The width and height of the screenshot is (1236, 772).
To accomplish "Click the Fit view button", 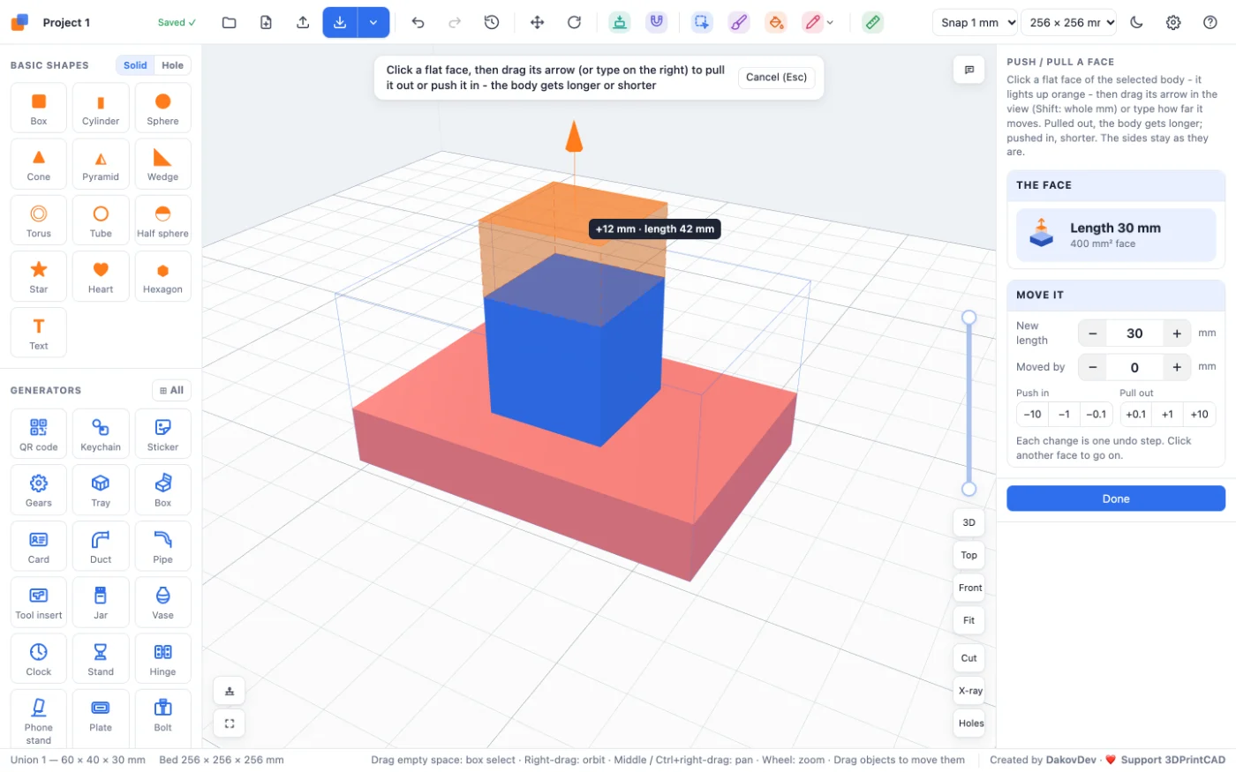I will point(968,620).
